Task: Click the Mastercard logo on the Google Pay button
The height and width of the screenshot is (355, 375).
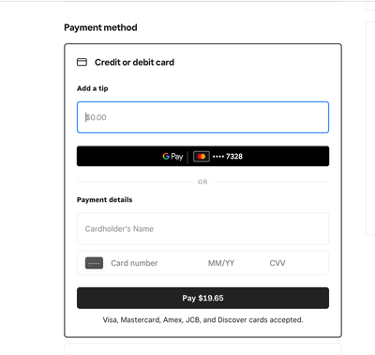Action: coord(202,156)
